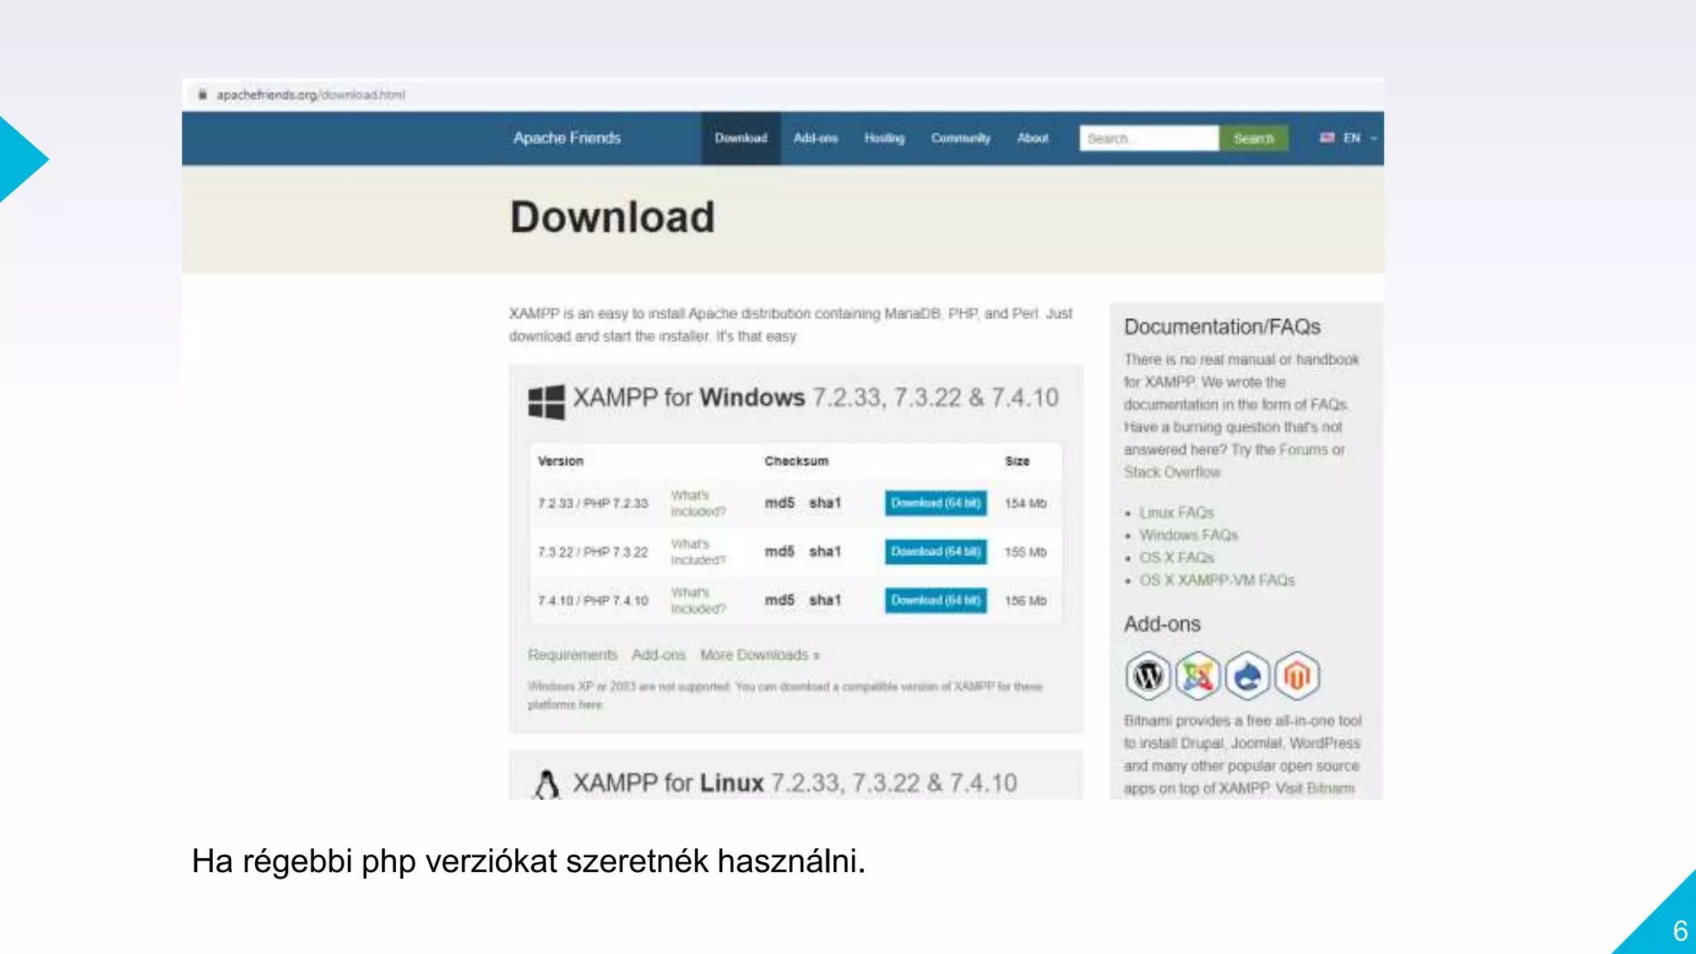Click the Search input field
1696x954 pixels.
(1149, 138)
